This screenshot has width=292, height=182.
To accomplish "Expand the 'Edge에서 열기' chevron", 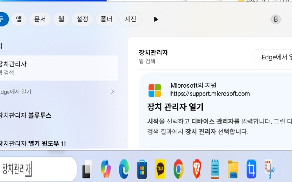I will point(112,92).
